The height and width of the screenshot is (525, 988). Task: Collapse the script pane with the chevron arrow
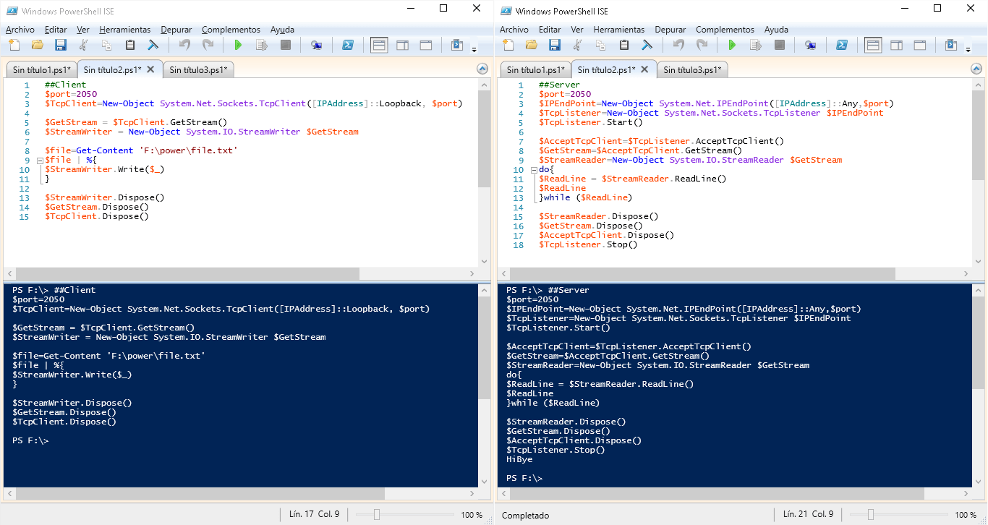(482, 69)
